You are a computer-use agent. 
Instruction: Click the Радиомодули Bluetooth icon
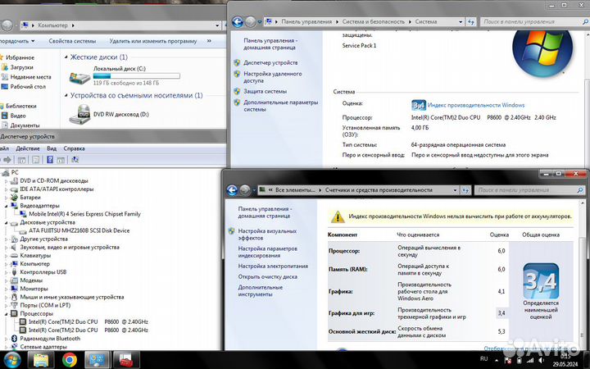[x=14, y=338]
